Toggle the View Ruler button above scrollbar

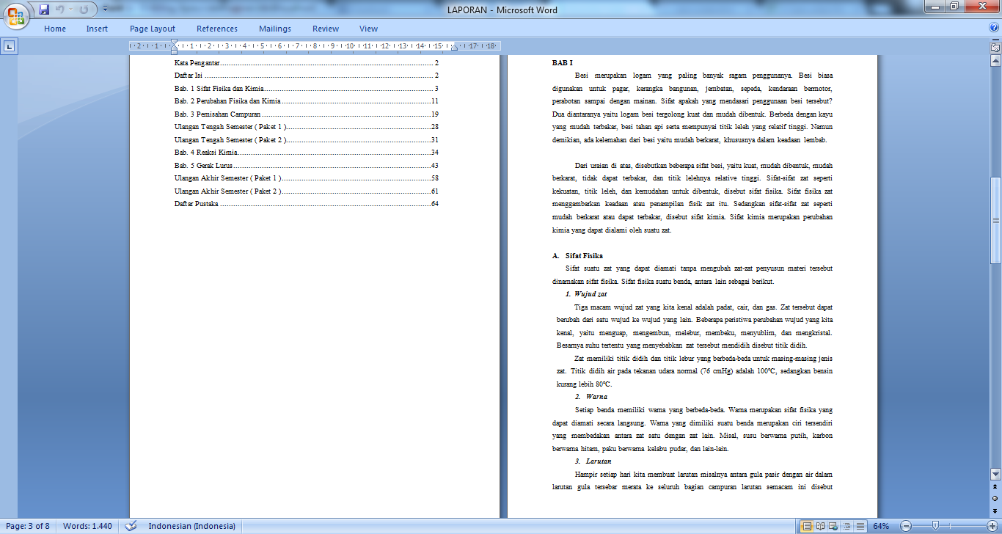point(995,47)
